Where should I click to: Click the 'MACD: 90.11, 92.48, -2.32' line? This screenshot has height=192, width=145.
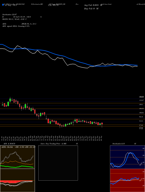click(15, 19)
